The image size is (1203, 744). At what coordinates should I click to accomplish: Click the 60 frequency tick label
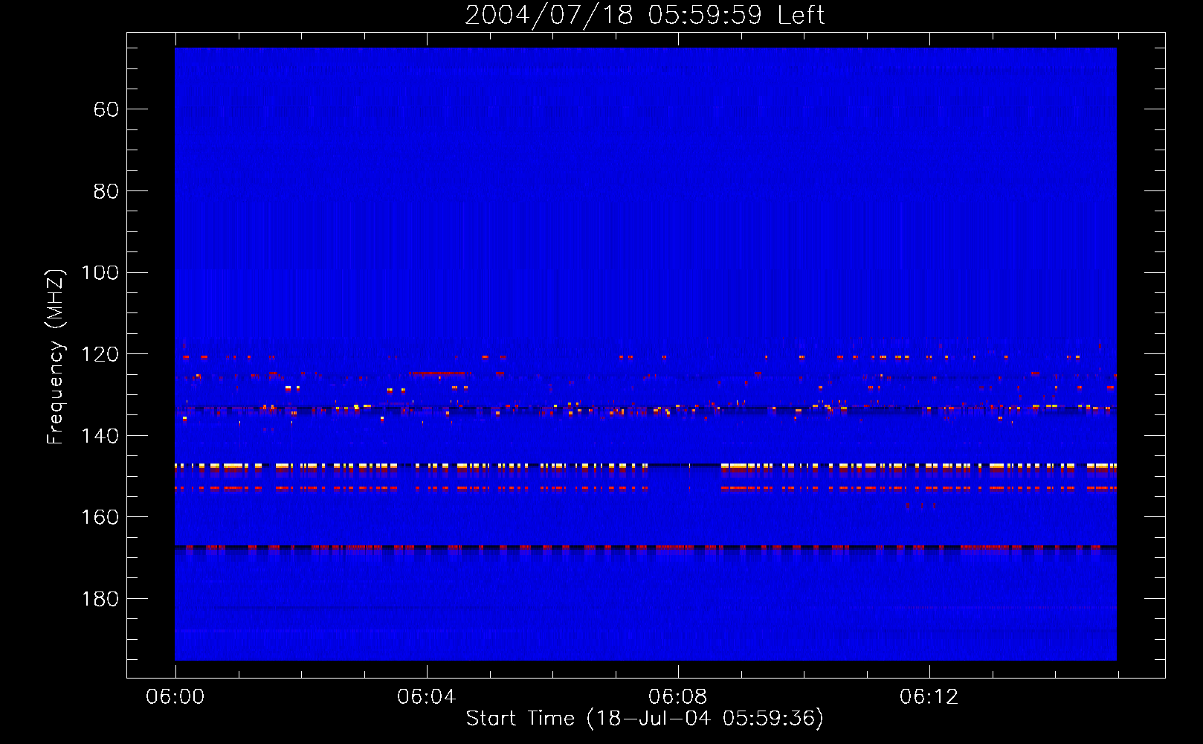(106, 109)
